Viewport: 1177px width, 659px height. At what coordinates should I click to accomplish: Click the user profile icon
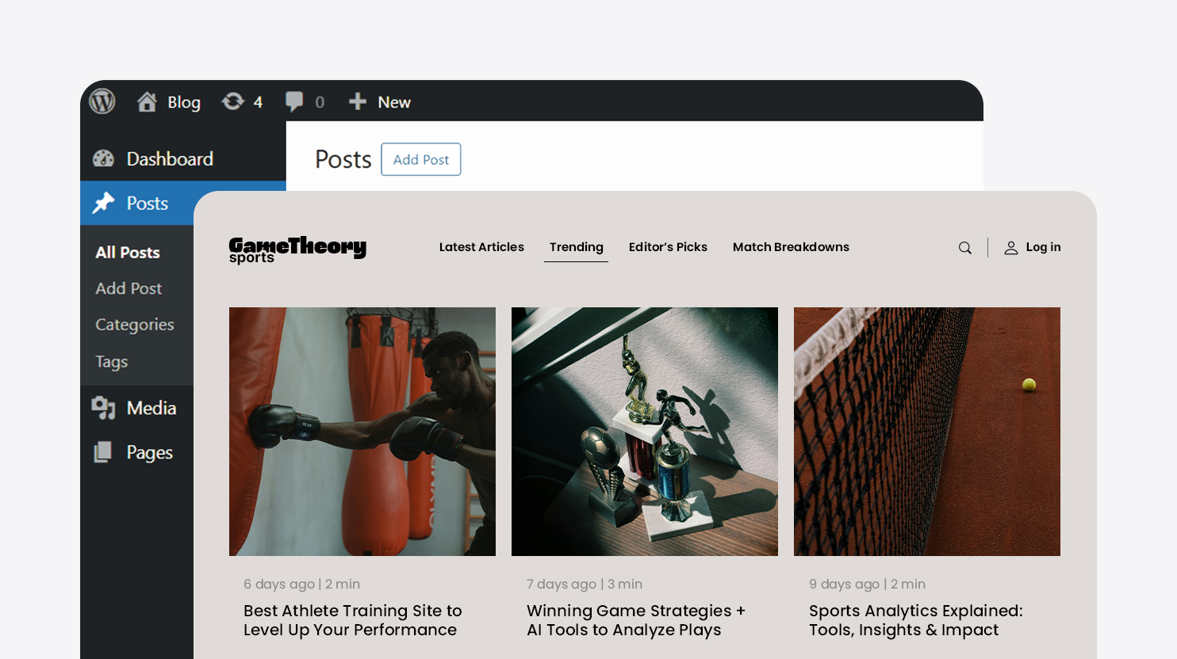click(1011, 248)
